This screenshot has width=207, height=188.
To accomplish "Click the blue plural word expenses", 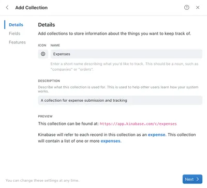I will pyautogui.click(x=110, y=141).
